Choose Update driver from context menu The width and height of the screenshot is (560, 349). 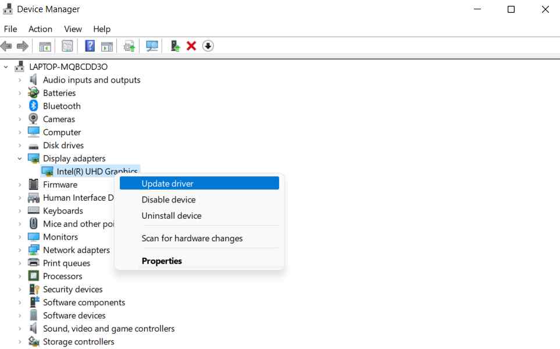click(199, 183)
